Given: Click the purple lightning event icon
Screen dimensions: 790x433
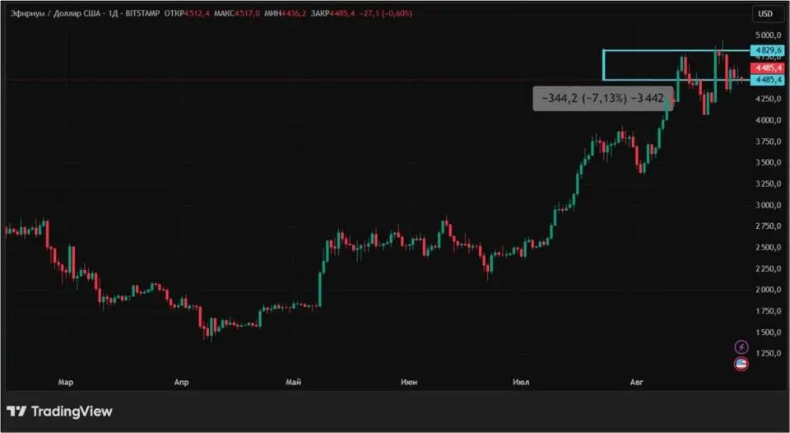Looking at the screenshot, I should [741, 347].
